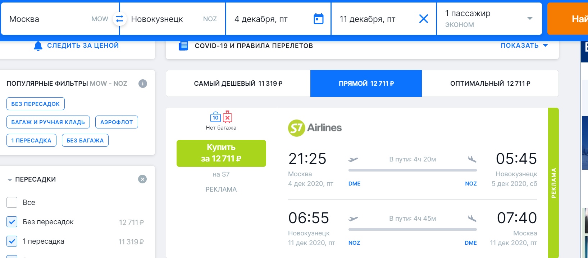Screen dimensions: 588x258
Task: Click the carry-on baggage 10 icon
Action: (x=215, y=117)
